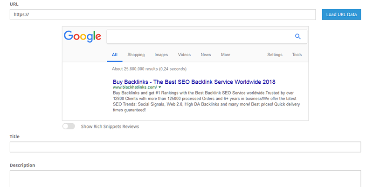This screenshot has width=373, height=187.
Task: Toggle Show Rich Snippets Reviews switch
Action: click(69, 126)
